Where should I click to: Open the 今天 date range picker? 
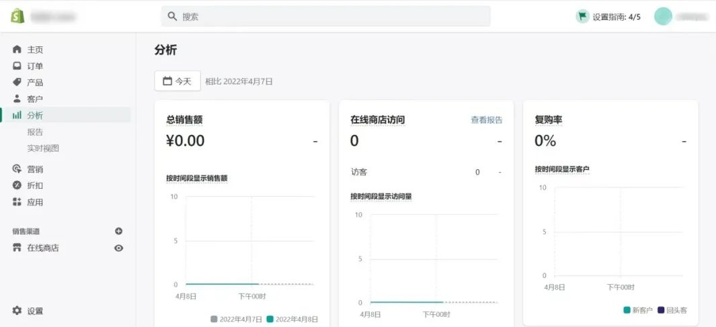click(x=177, y=81)
